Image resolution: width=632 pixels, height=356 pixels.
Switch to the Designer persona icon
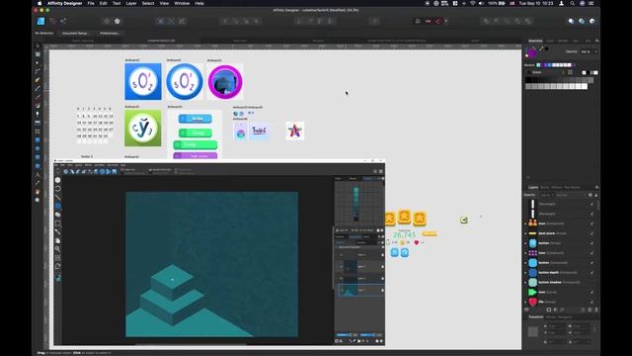tap(40, 21)
